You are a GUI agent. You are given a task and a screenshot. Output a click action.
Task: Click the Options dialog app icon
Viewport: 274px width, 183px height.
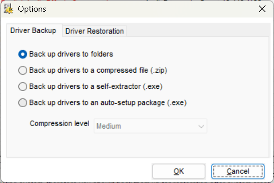[9, 9]
